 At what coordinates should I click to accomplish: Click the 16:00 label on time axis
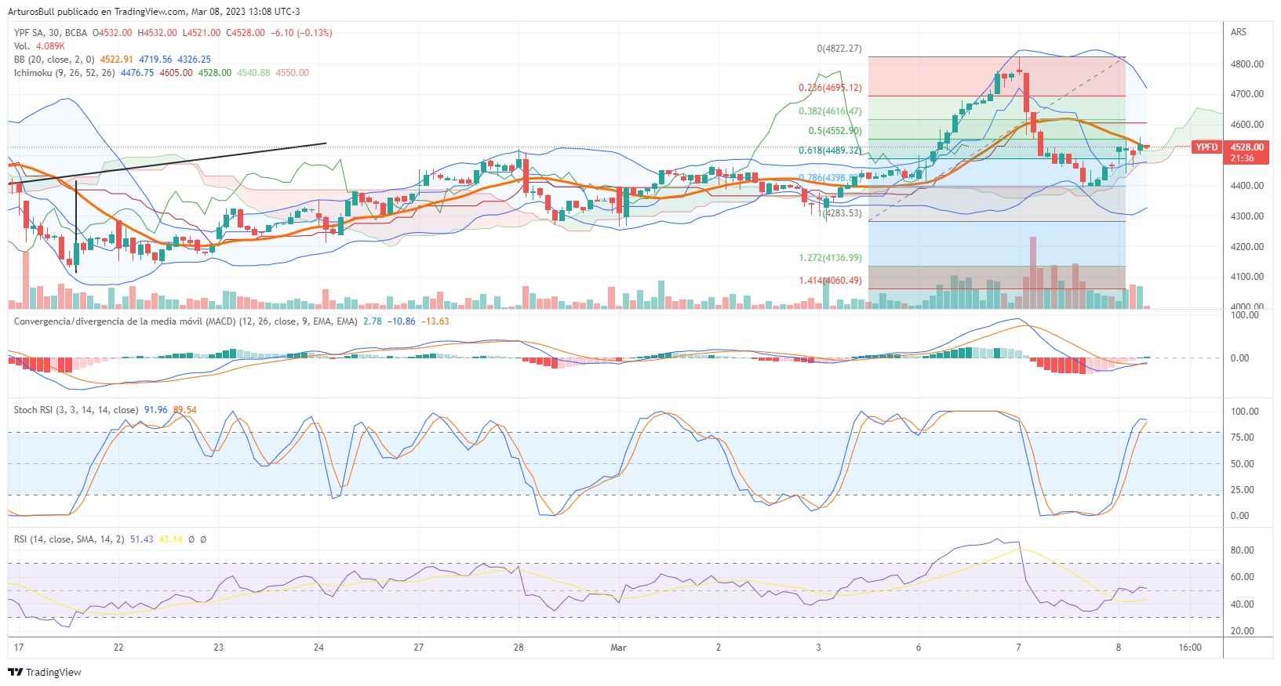[x=1190, y=648]
